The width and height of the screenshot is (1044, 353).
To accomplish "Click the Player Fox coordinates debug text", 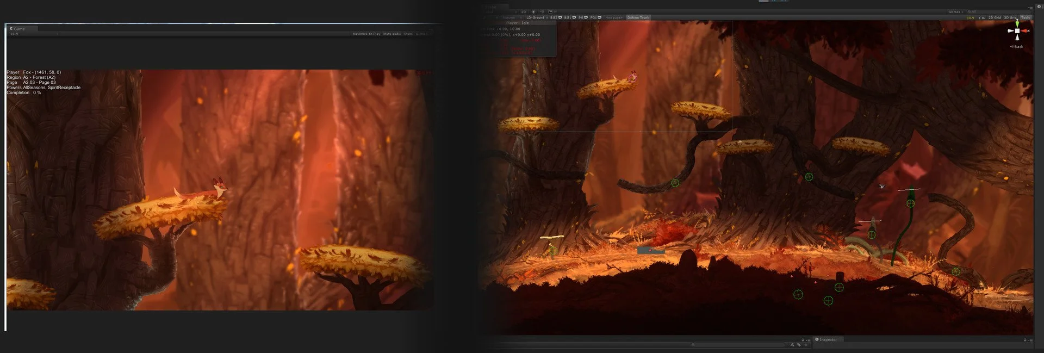I will click(34, 72).
